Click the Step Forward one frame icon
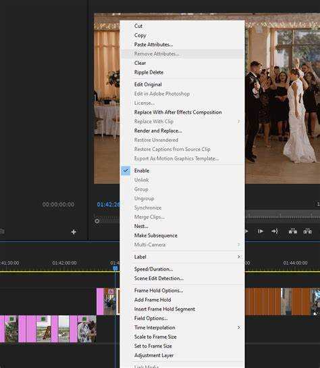This screenshot has height=368, width=320. (x=261, y=231)
